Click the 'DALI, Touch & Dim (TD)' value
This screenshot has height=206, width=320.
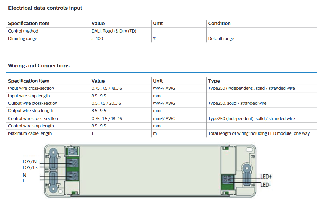click(x=114, y=31)
